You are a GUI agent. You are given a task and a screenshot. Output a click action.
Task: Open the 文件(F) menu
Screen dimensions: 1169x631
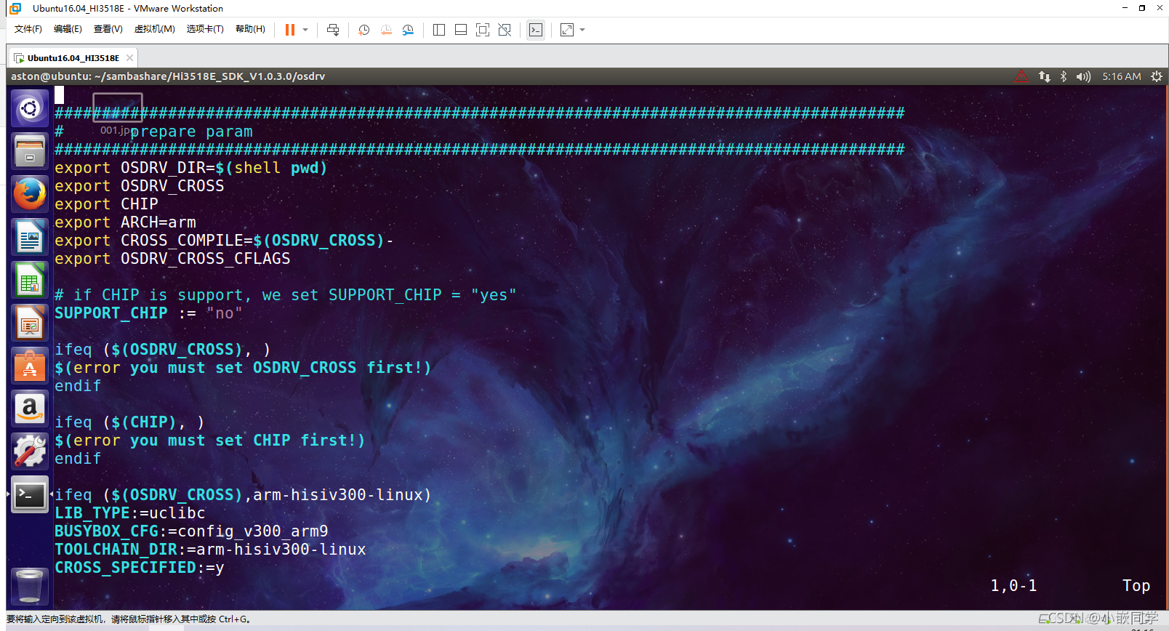click(28, 29)
